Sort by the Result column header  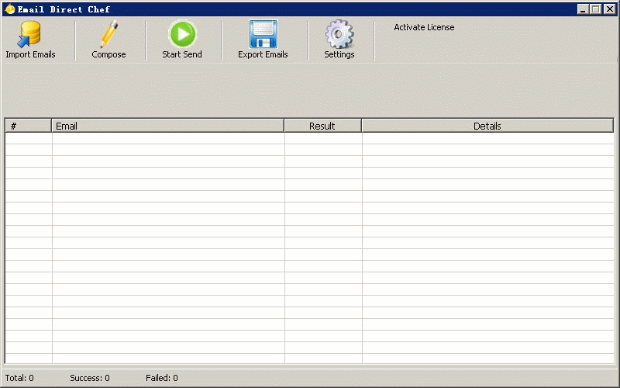point(322,126)
